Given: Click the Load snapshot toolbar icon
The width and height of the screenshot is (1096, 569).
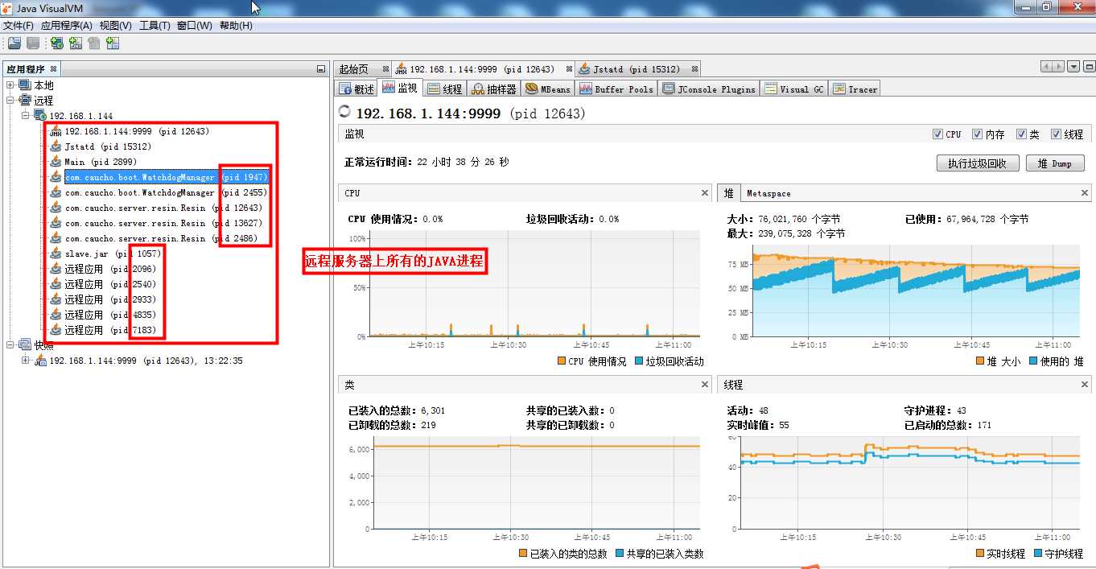Looking at the screenshot, I should click(x=14, y=43).
